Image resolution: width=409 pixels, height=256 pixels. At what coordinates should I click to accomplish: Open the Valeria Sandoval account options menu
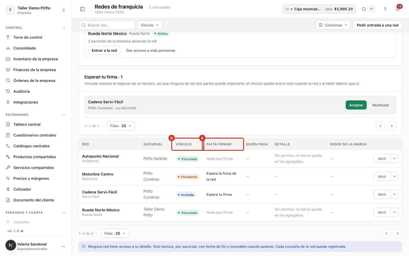(63, 246)
